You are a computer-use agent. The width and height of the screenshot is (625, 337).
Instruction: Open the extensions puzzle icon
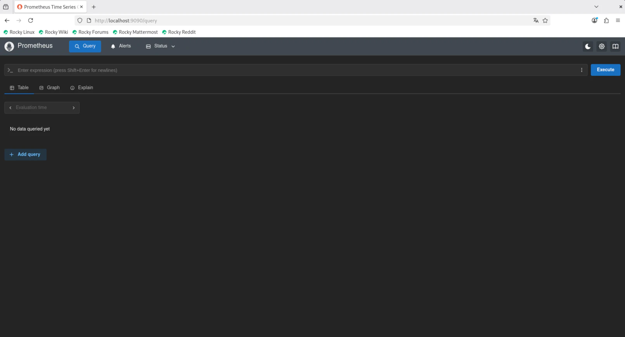606,21
